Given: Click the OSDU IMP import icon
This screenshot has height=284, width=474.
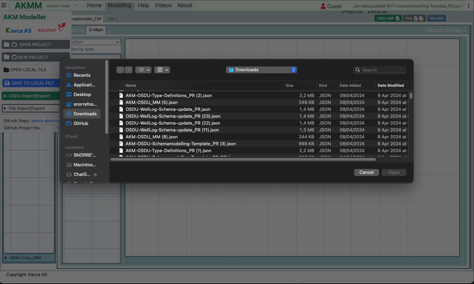Looking at the screenshot, I should tap(397, 18).
